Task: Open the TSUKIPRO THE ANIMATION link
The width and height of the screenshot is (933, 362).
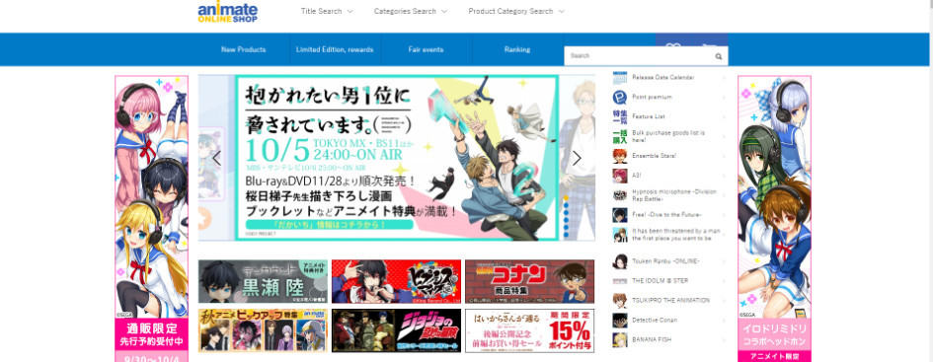Action: [670, 301]
